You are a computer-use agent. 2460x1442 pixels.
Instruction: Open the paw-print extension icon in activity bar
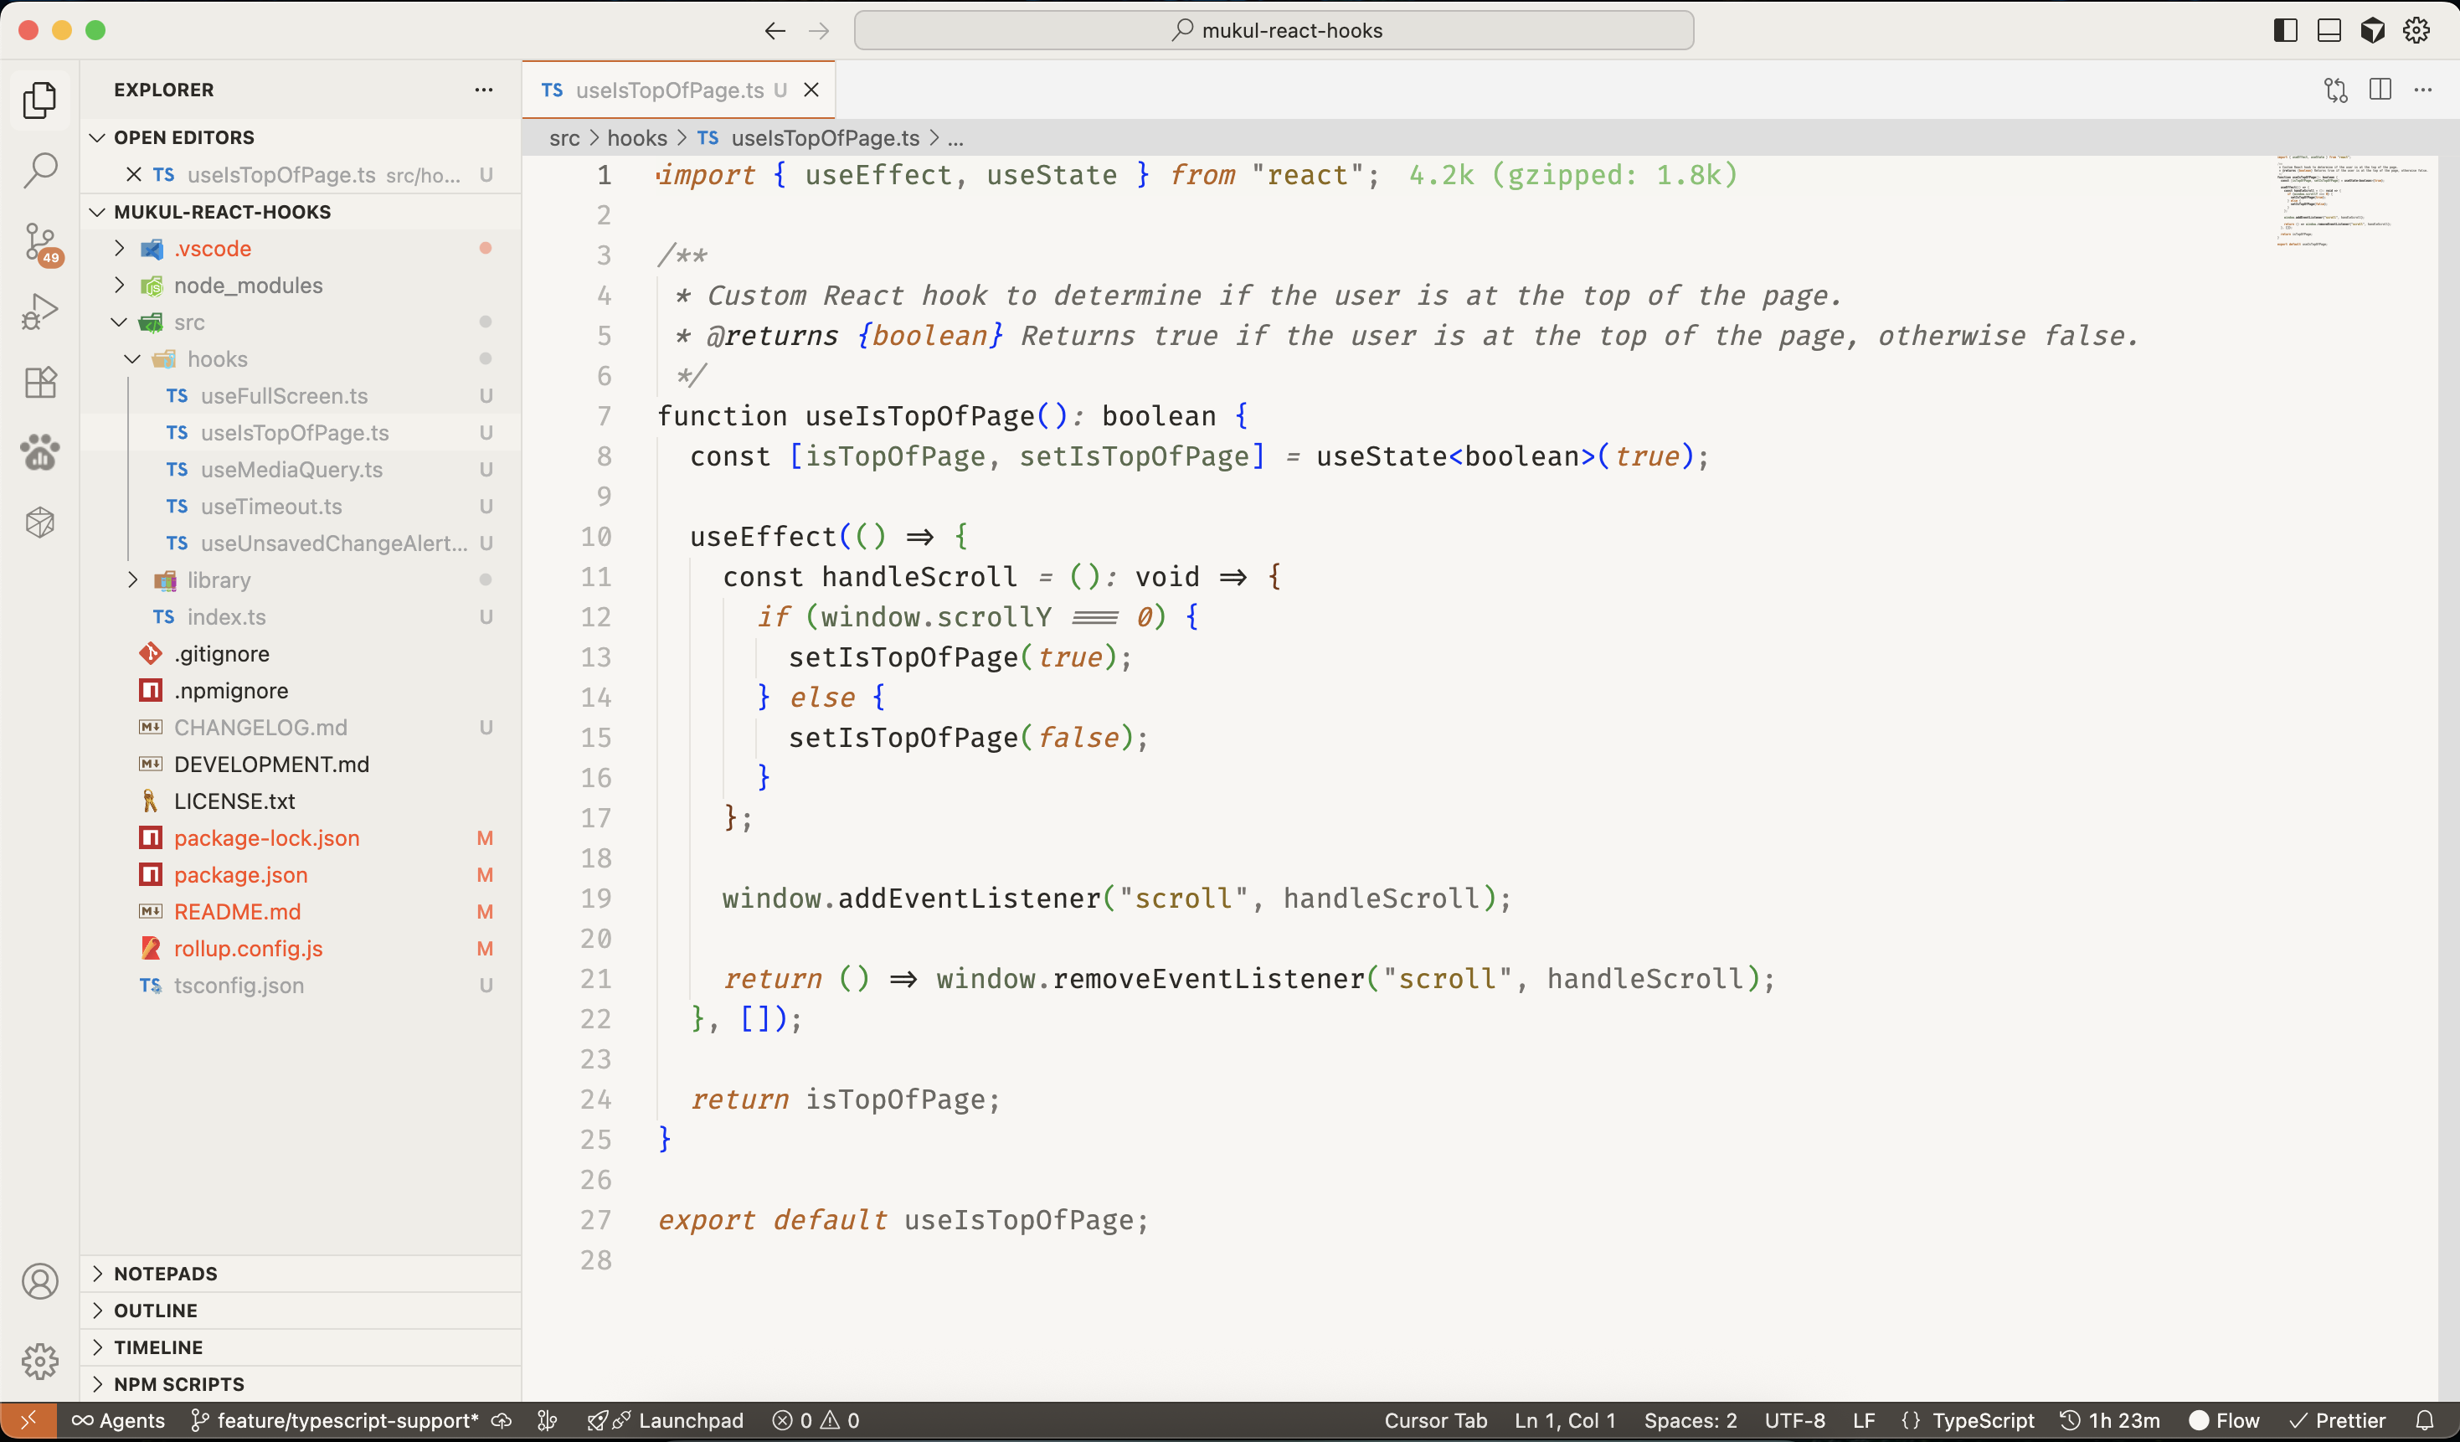[x=40, y=452]
